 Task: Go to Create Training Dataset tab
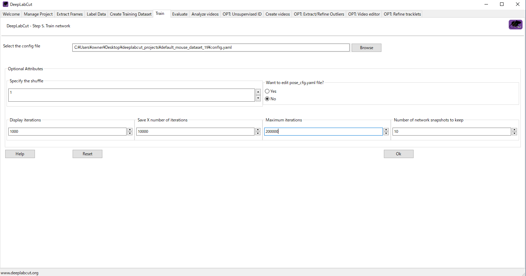(131, 14)
